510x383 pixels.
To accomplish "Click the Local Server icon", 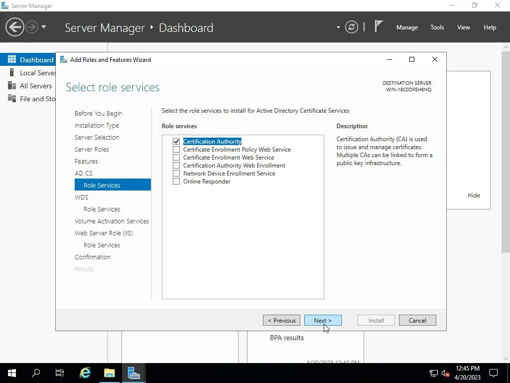I will pyautogui.click(x=12, y=72).
